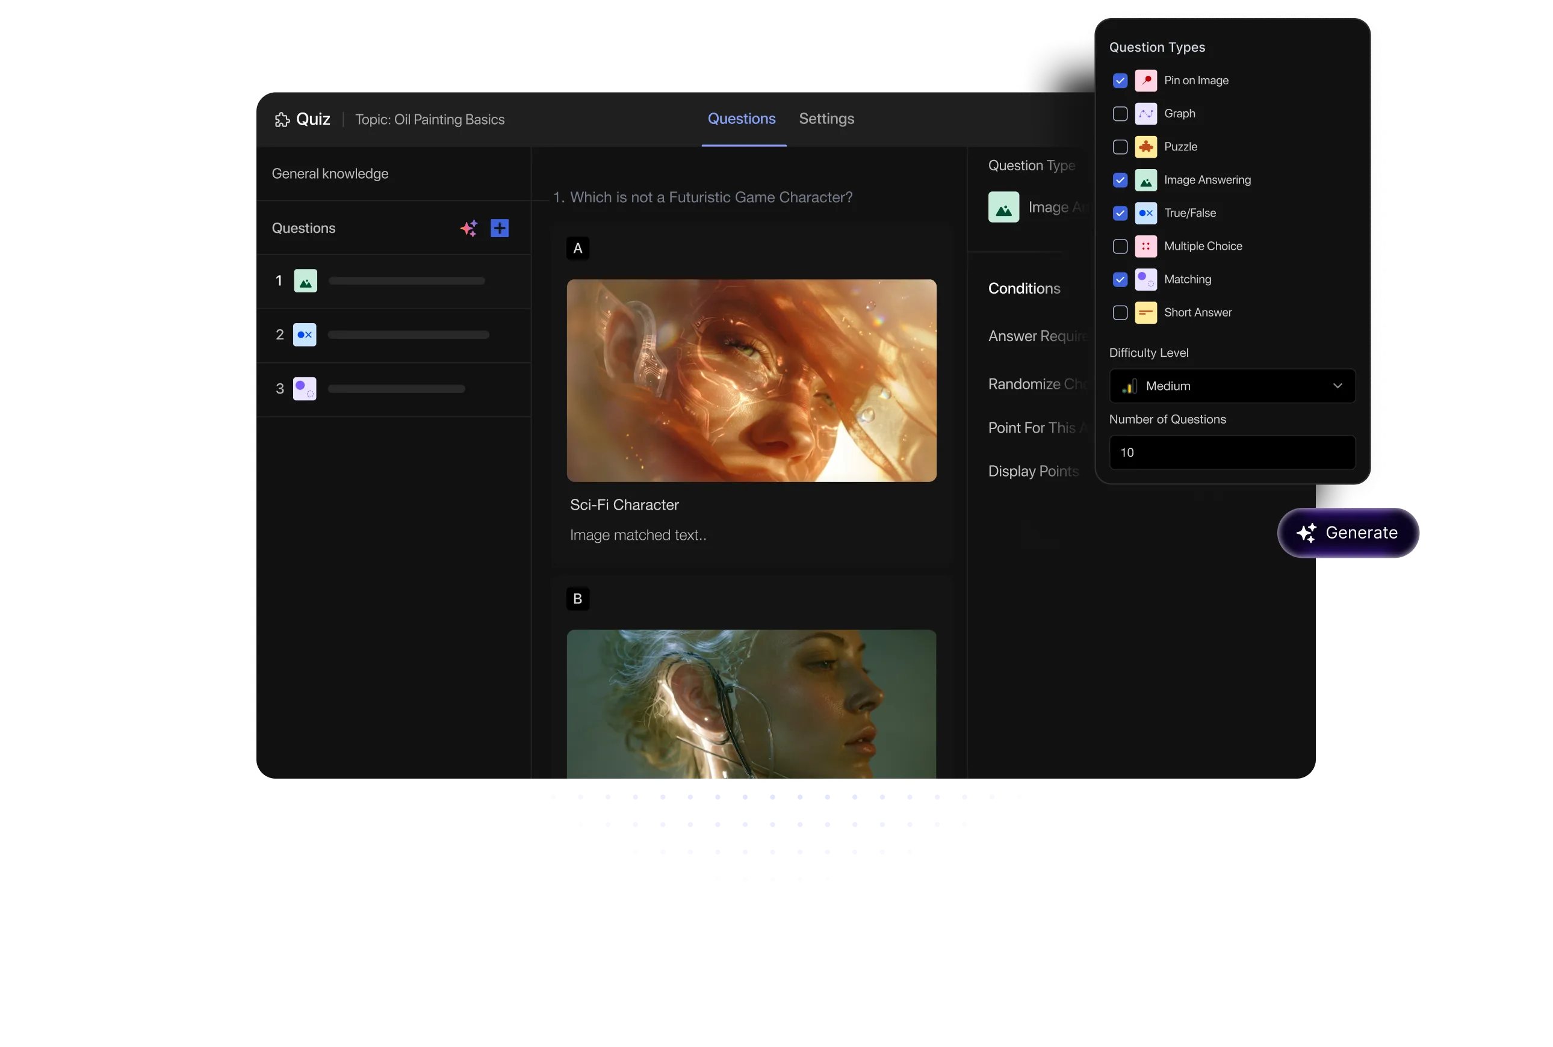Check the Graph checkbox
Screen dimensions: 1553x1047
[x=1120, y=114]
